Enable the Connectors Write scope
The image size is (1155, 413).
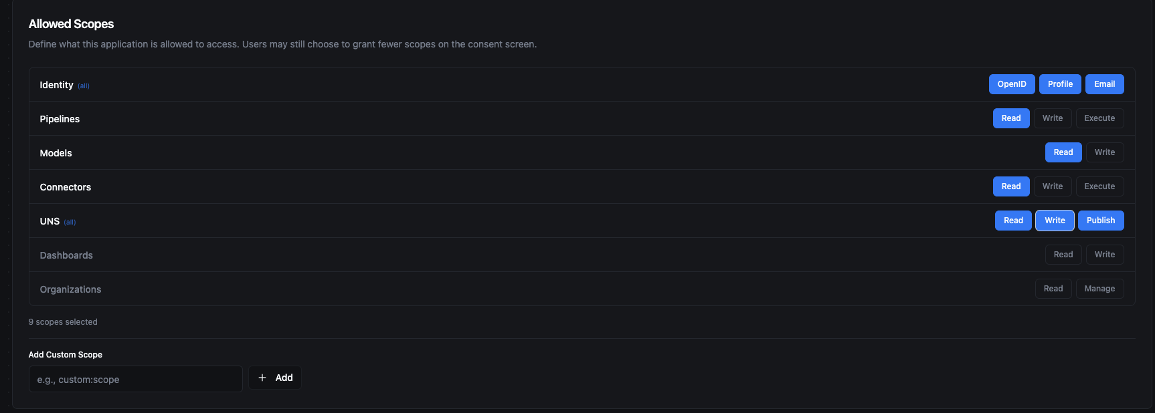click(1052, 186)
